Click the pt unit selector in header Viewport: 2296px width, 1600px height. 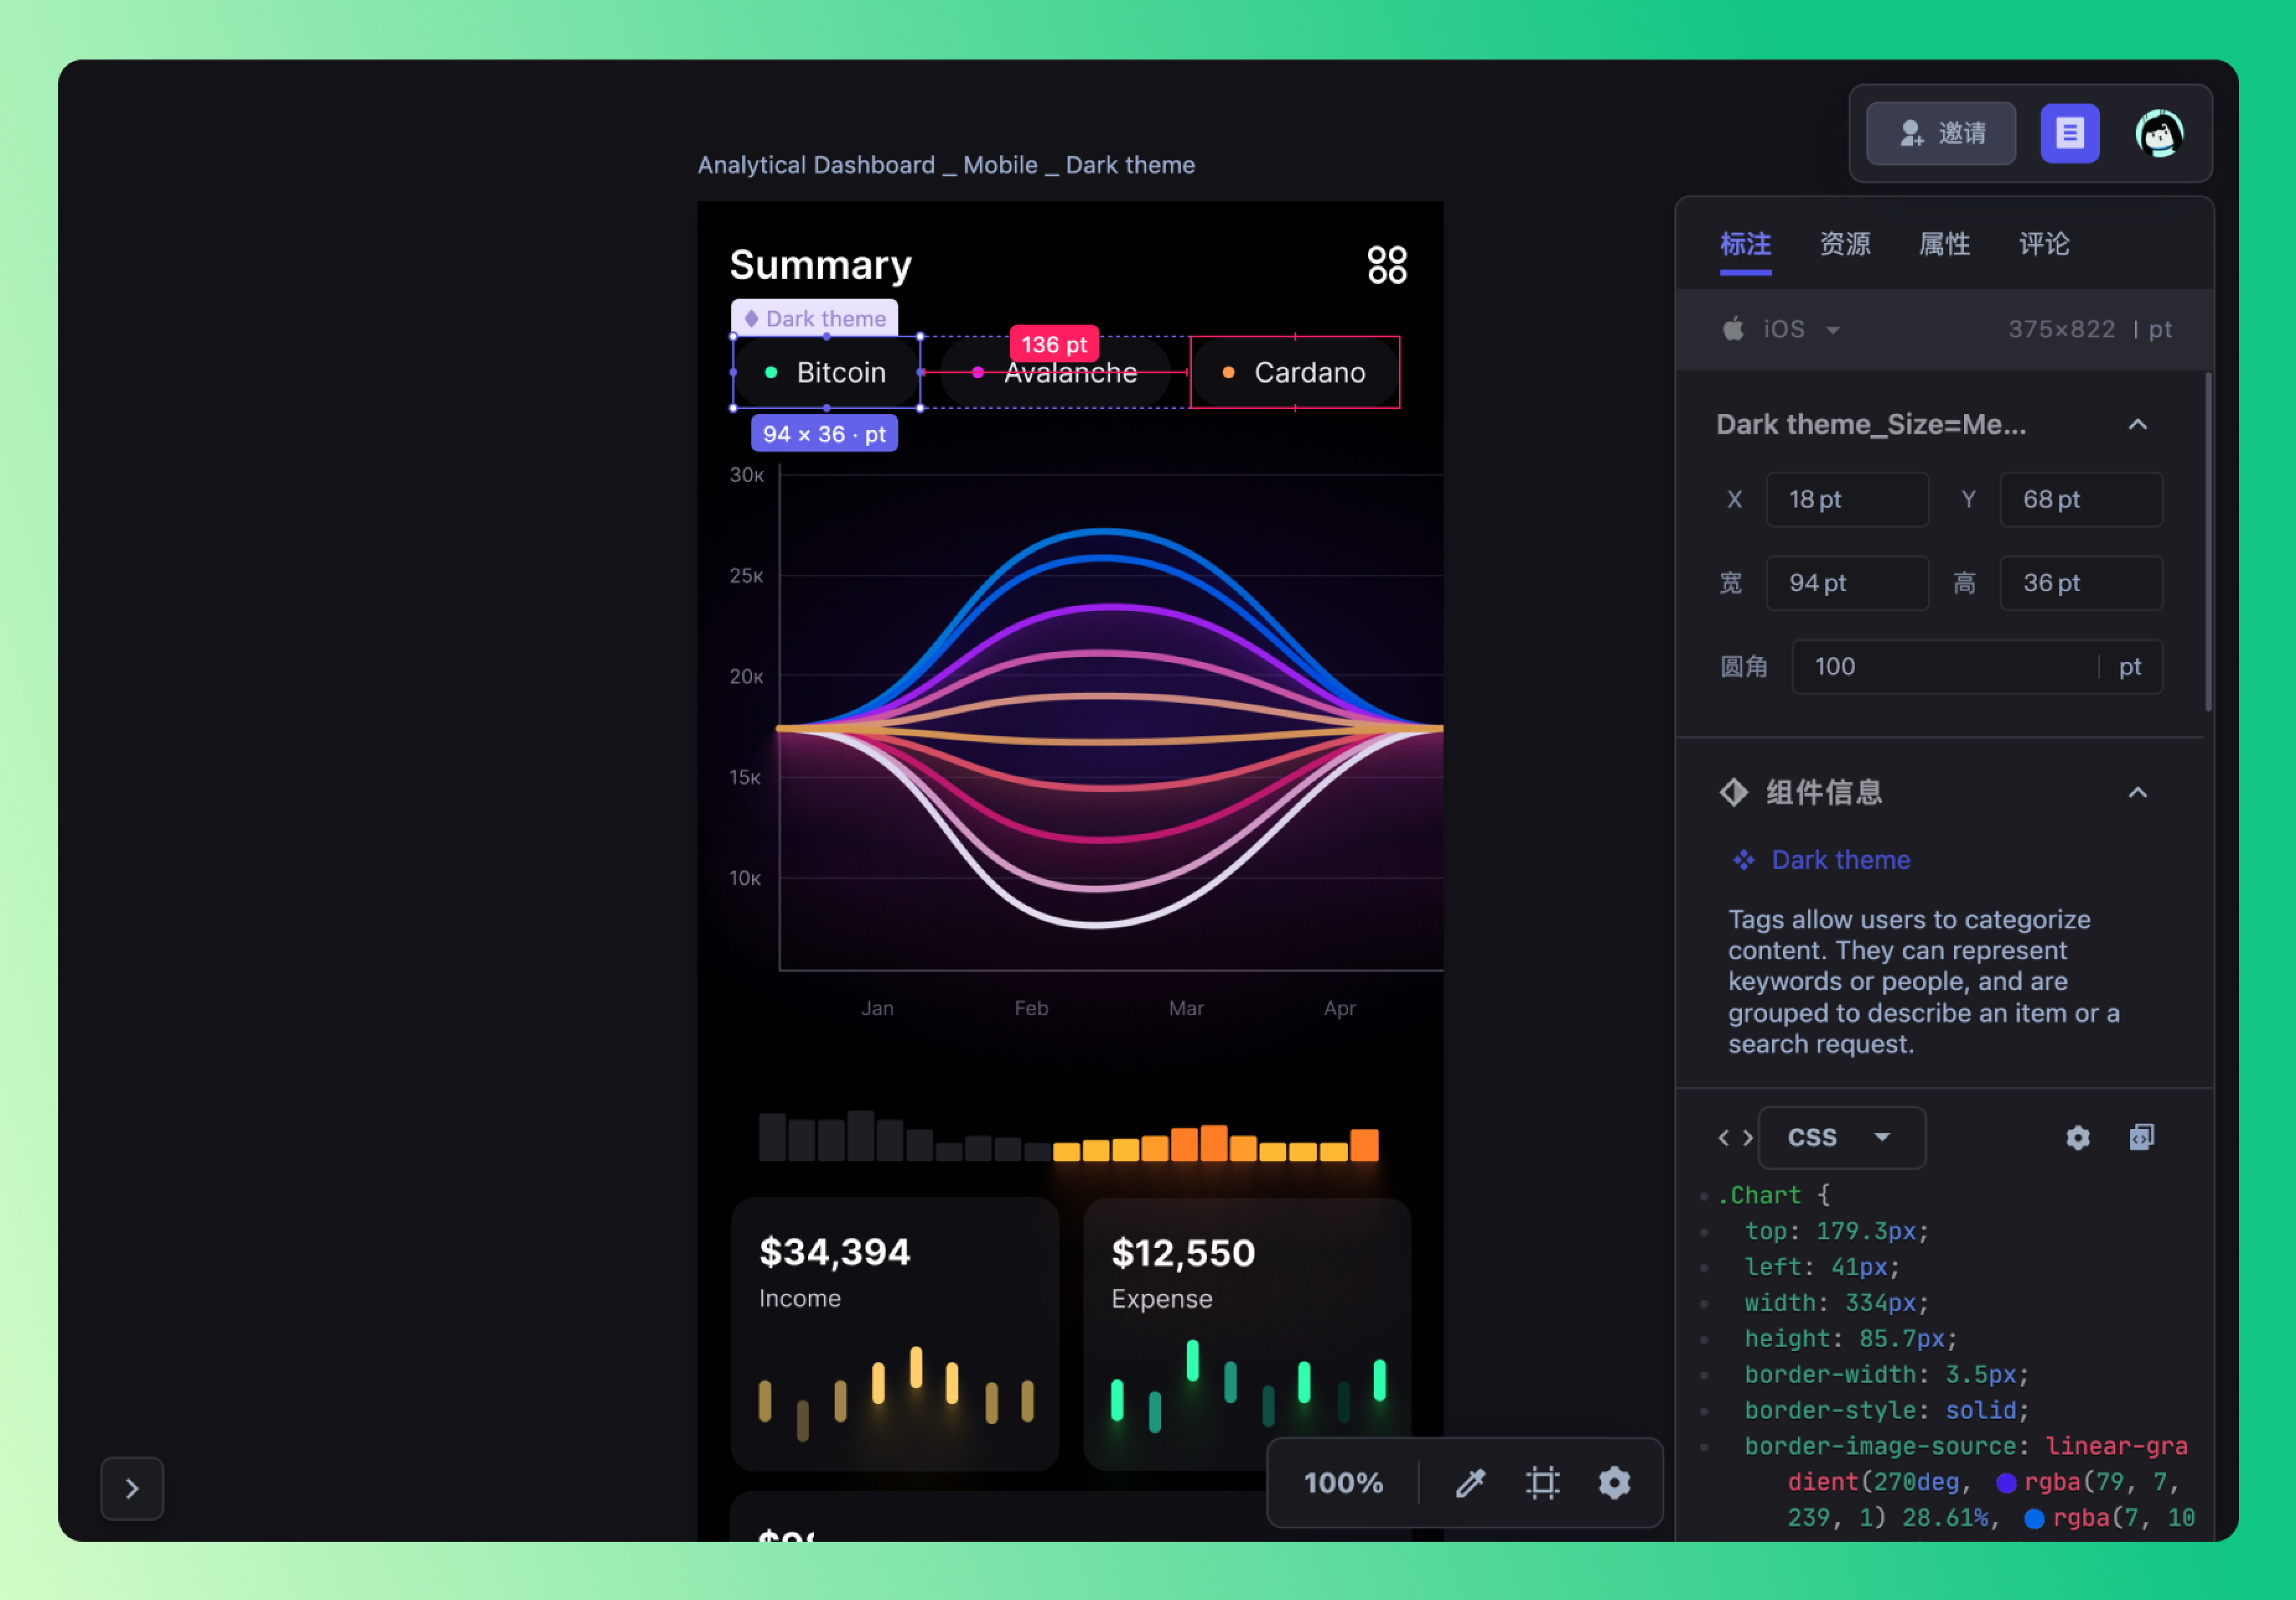click(x=2160, y=329)
